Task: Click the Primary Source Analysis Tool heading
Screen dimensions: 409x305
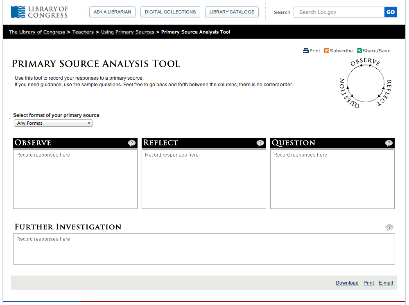Action: (96, 64)
